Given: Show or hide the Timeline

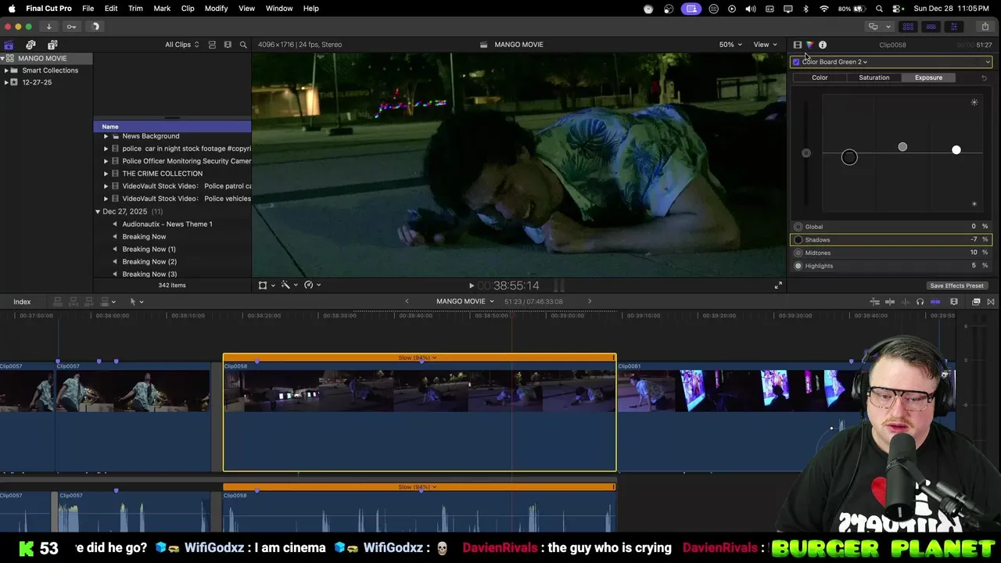Looking at the screenshot, I should pyautogui.click(x=931, y=27).
